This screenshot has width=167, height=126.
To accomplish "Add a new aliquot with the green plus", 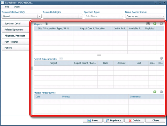I will pyautogui.click(x=154, y=24).
